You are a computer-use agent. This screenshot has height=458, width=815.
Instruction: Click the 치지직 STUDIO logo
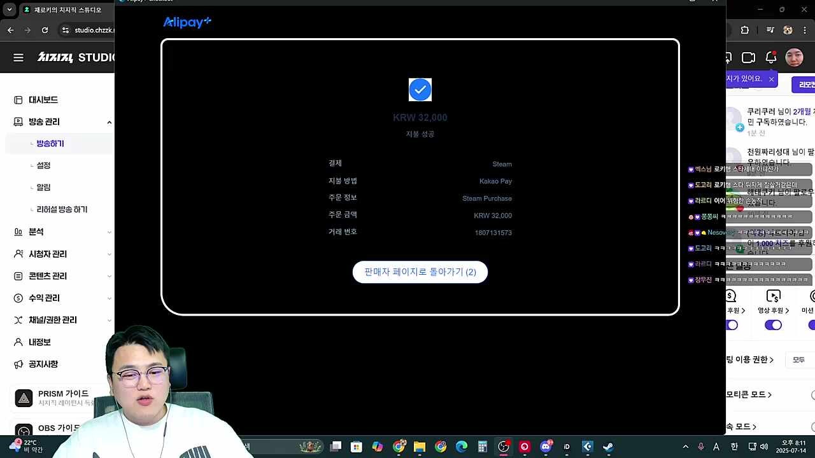pyautogui.click(x=75, y=57)
